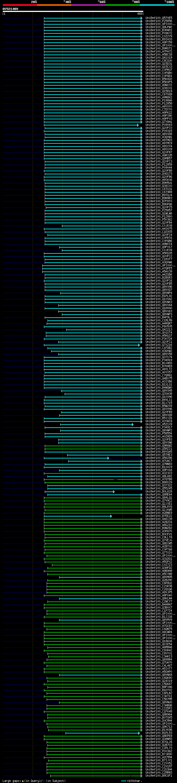Click the short alignment bar for UniRef100_Q56Z86
The width and height of the screenshot is (177, 783).
[x=77, y=458]
